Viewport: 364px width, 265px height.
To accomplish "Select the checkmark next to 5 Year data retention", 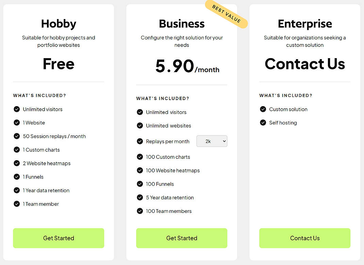I will [x=140, y=198].
